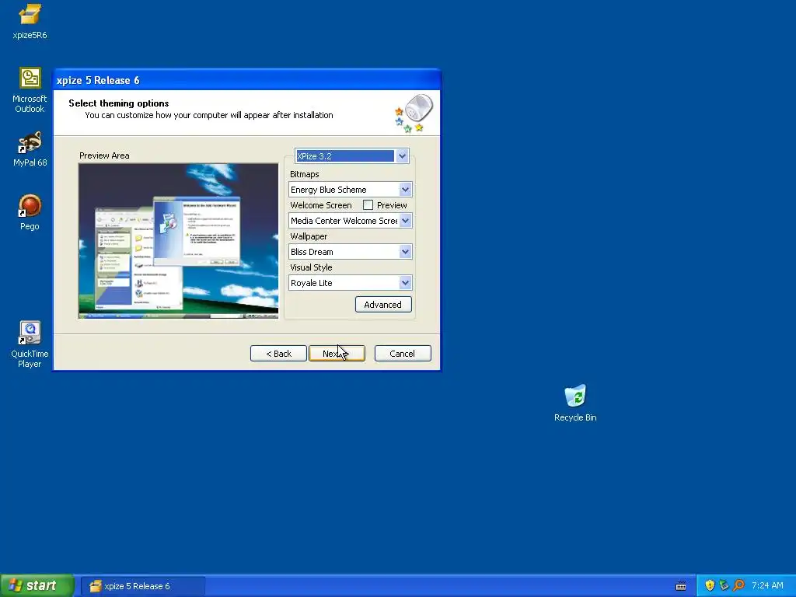This screenshot has width=796, height=597.
Task: Click the 'Wallpaper' label
Action: point(309,236)
